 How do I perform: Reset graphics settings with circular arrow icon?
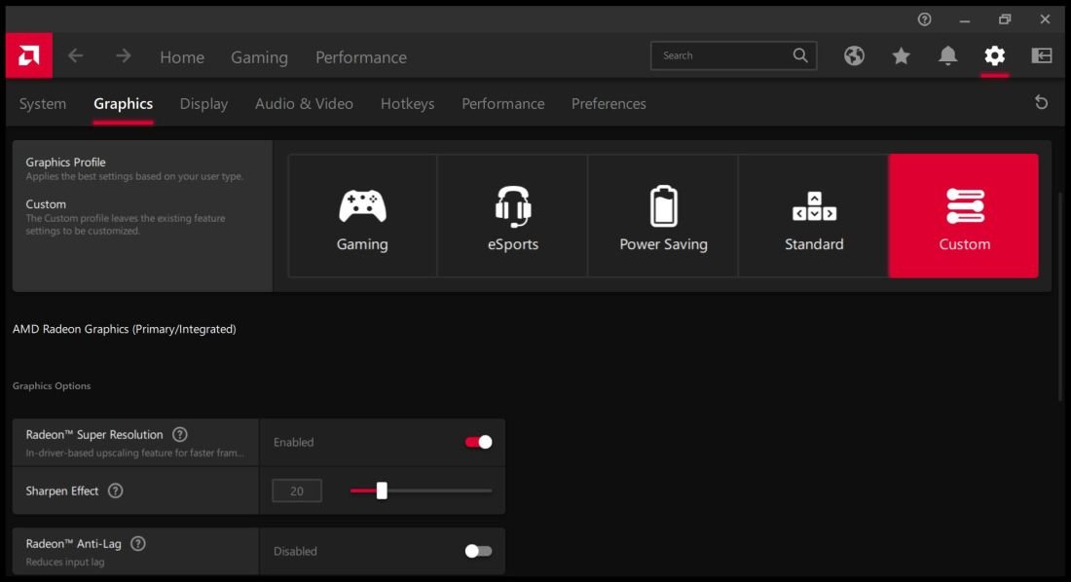[1041, 102]
